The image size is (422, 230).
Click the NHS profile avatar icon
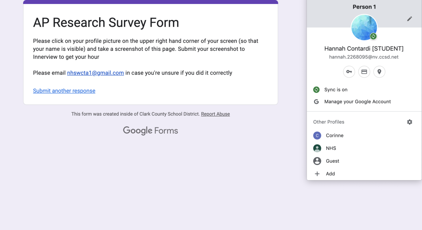317,148
